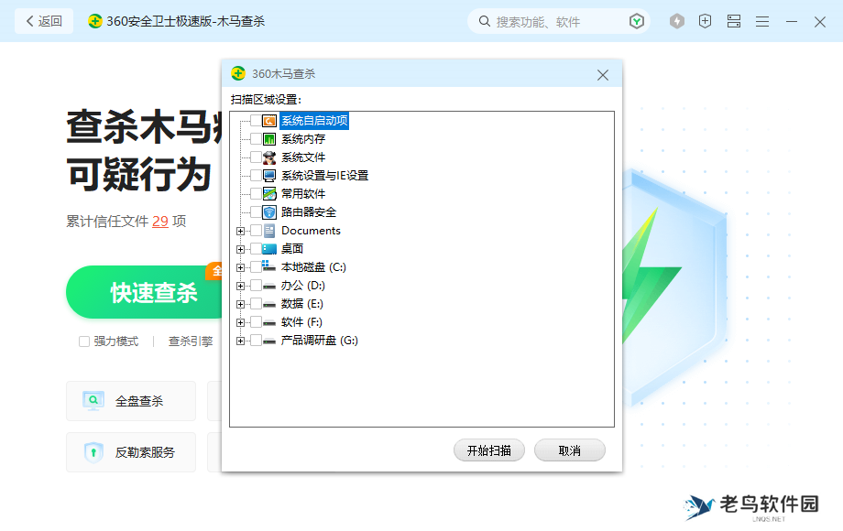Click the 桌面 desktop icon
Screen dimensions: 843x531
(x=269, y=249)
